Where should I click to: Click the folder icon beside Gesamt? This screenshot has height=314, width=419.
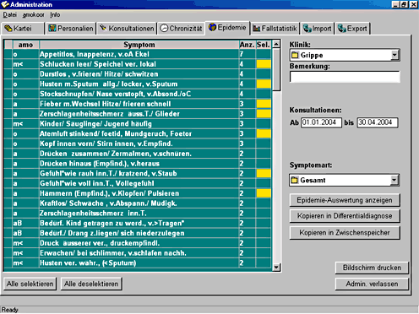[295, 180]
